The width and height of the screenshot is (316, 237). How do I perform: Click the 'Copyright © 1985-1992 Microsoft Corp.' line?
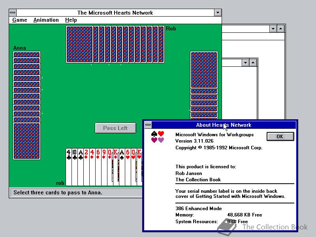(219, 147)
